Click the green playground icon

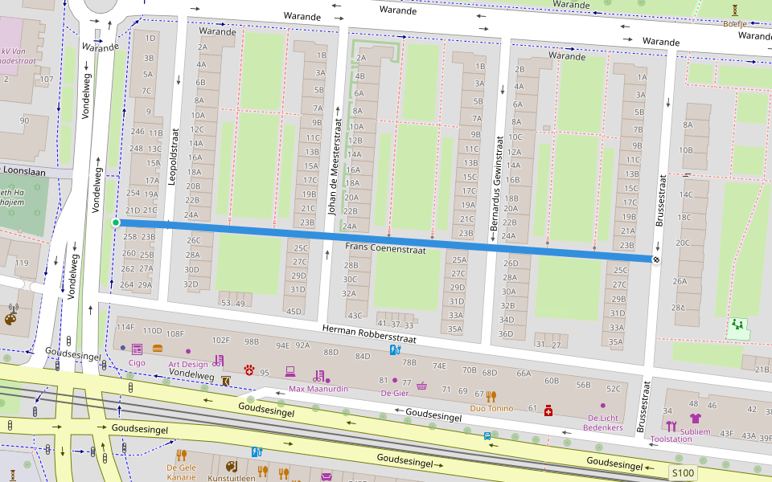click(736, 326)
